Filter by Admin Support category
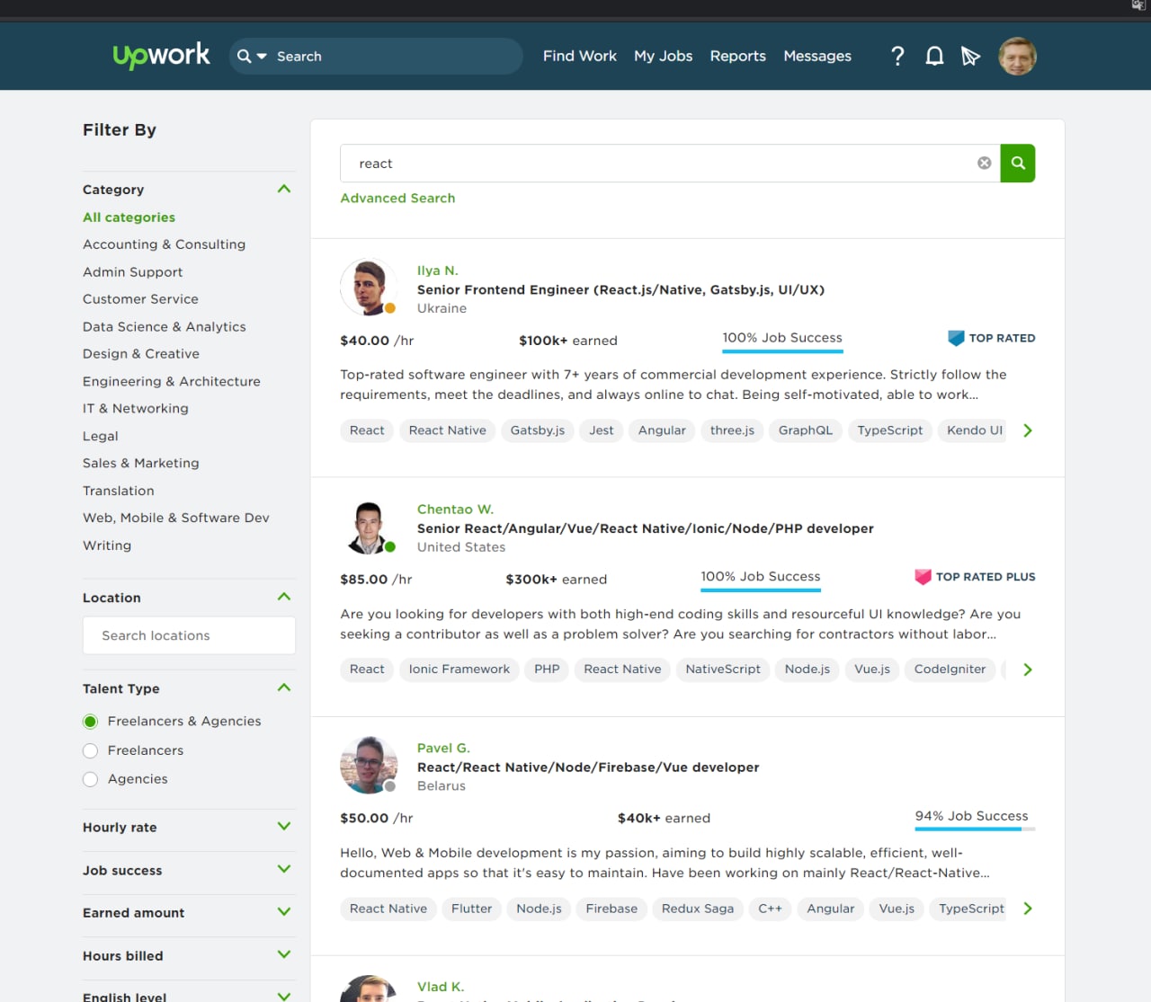This screenshot has height=1002, width=1151. (132, 272)
